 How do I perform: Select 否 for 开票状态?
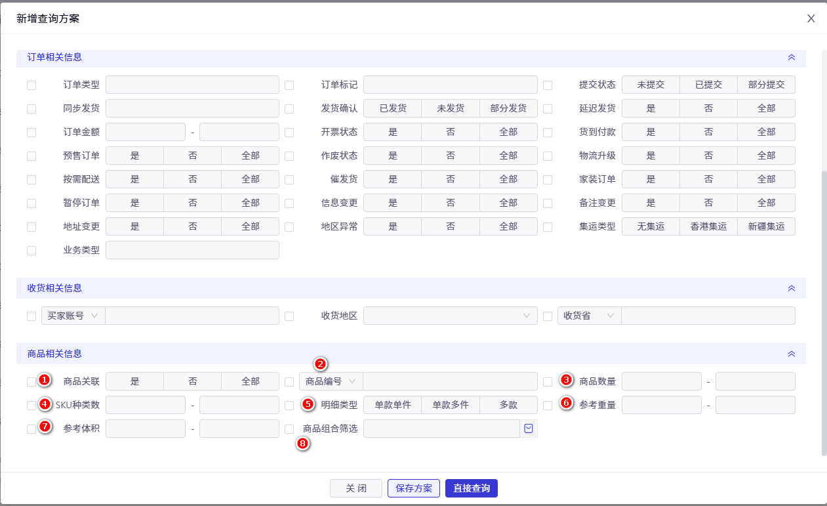(451, 132)
